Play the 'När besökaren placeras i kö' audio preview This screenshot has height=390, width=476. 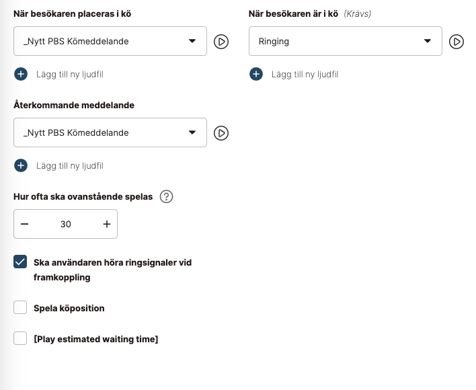point(221,42)
